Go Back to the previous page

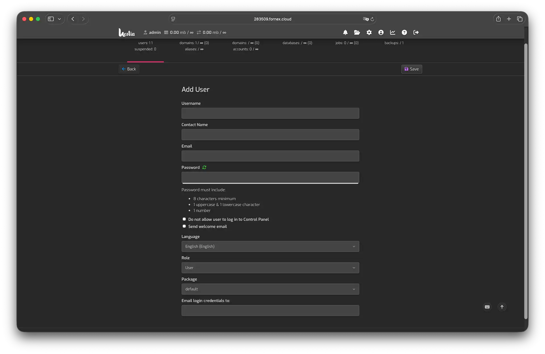129,69
